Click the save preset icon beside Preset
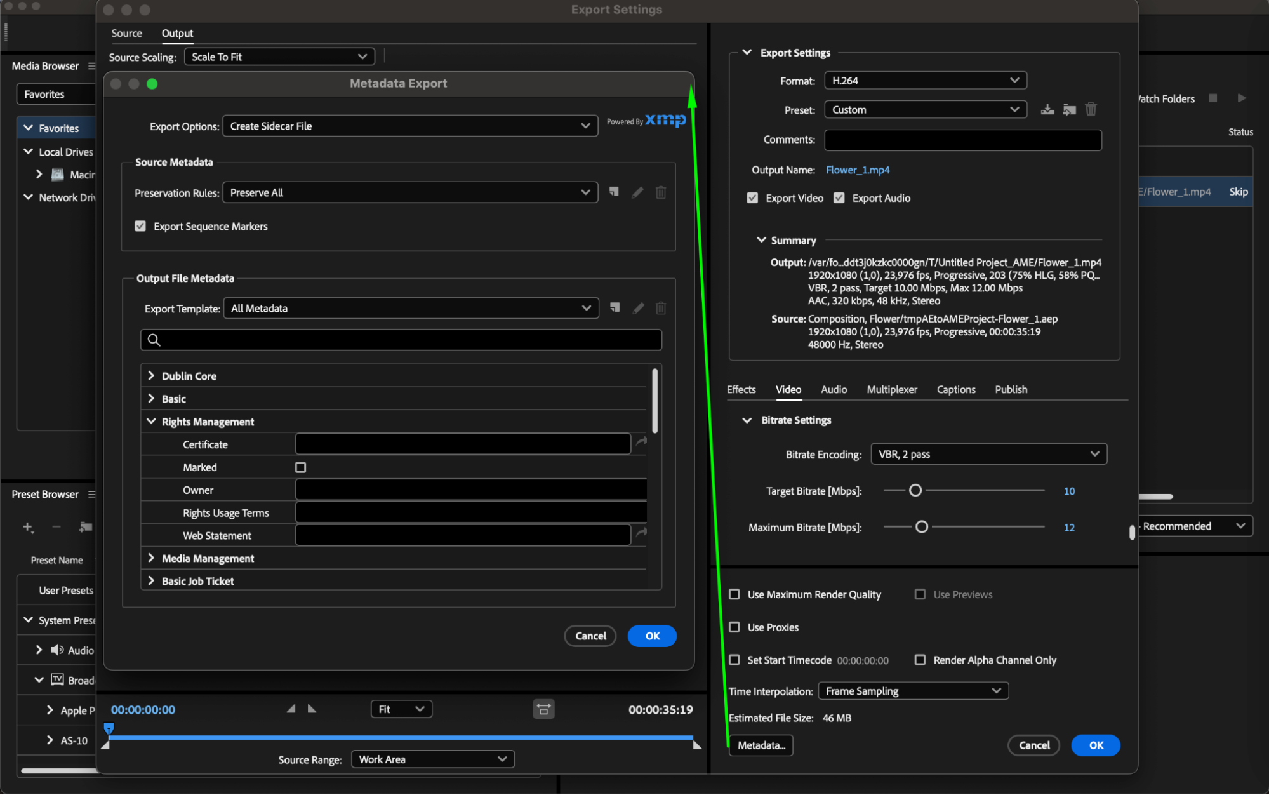 coord(1047,110)
